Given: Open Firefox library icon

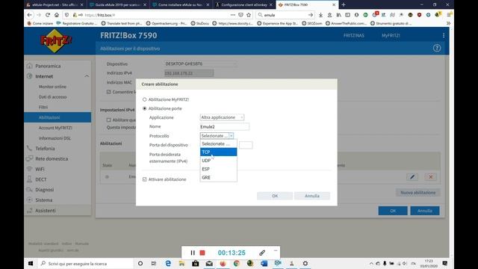Looking at the screenshot, I should tap(338, 15).
